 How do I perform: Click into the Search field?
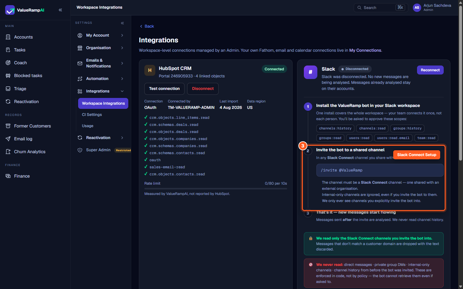tap(381, 8)
